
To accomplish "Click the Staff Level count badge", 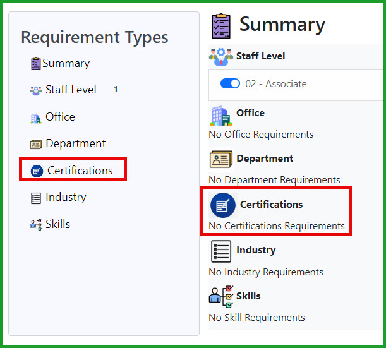I will [x=116, y=89].
